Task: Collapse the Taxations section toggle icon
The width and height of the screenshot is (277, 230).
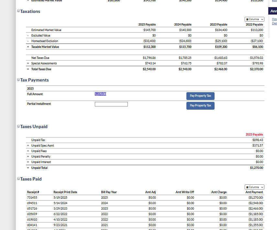Action: [18, 11]
